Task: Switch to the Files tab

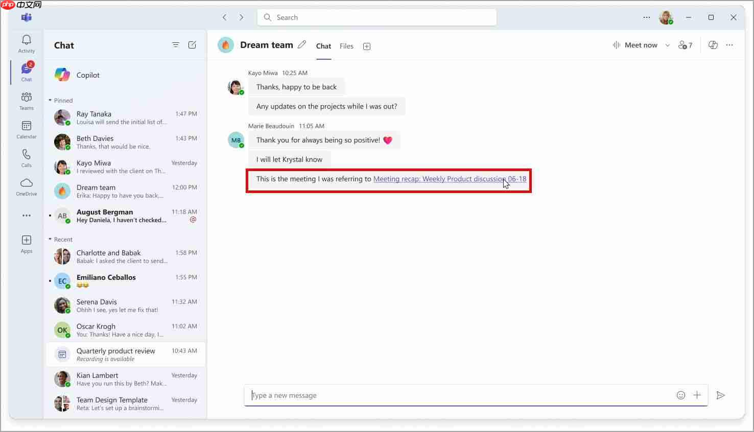Action: (x=346, y=46)
